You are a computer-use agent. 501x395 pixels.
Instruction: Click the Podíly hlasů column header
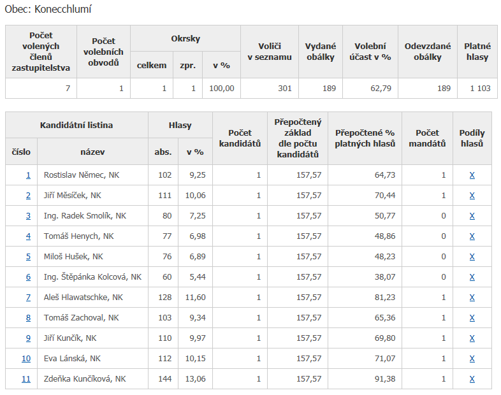pyautogui.click(x=472, y=138)
